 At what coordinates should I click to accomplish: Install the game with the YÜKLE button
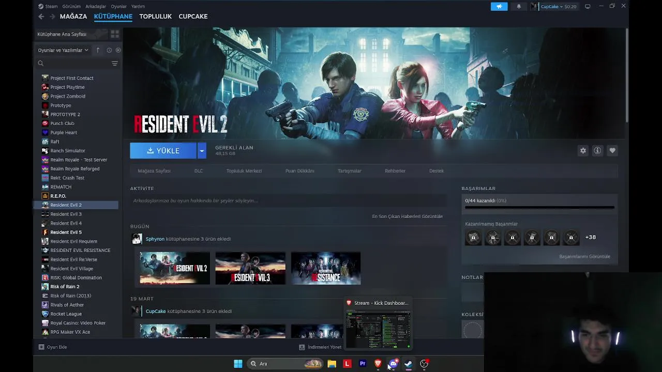[x=163, y=150]
